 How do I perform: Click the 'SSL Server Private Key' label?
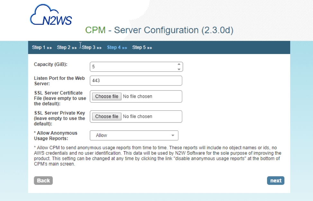pyautogui.click(x=59, y=118)
